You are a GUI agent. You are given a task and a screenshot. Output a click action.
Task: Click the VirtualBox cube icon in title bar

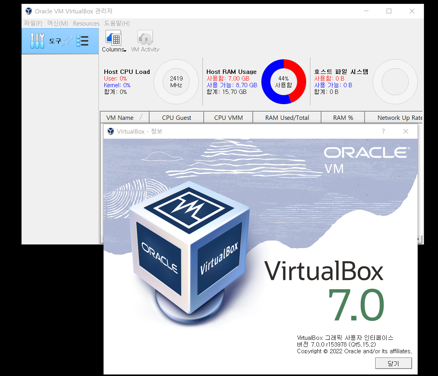point(28,11)
